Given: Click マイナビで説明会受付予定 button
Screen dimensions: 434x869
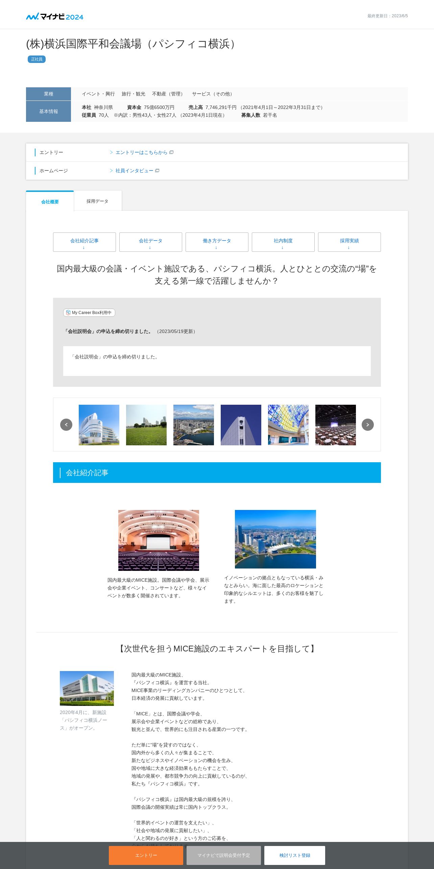Looking at the screenshot, I should tap(224, 855).
